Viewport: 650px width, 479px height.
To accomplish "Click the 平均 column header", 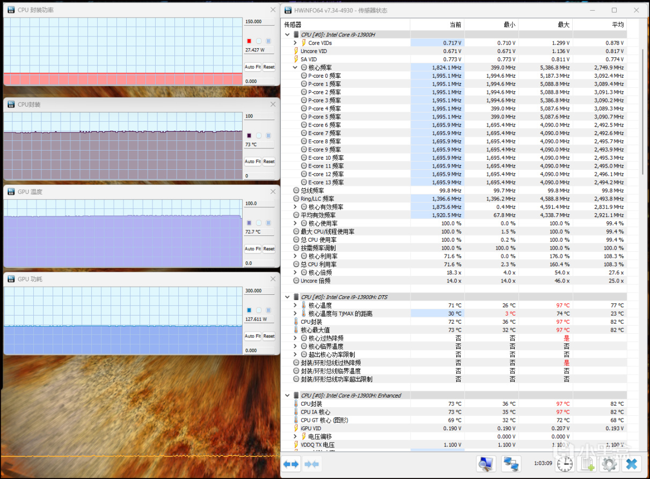I will [600, 25].
